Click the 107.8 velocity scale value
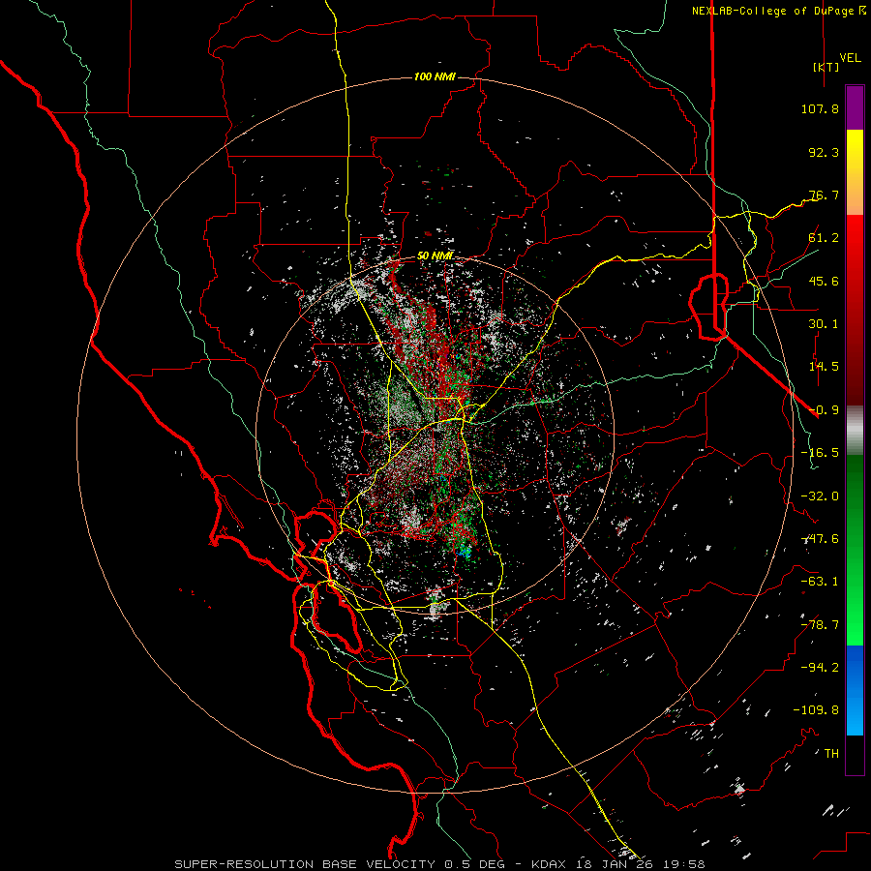The width and height of the screenshot is (871, 871). [820, 108]
